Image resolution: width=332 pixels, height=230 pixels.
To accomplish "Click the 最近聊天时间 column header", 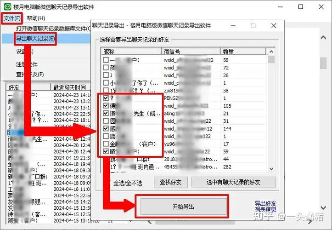I will (71, 87).
